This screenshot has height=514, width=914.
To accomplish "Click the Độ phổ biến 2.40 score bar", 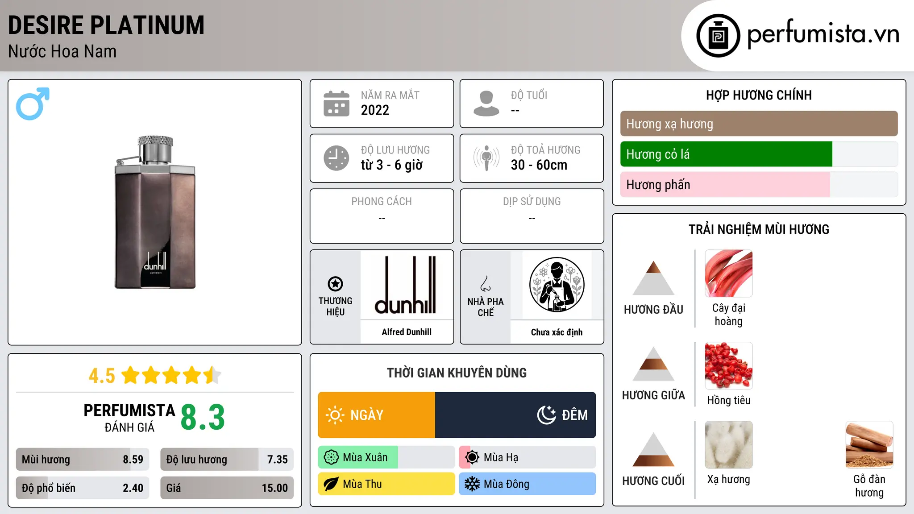I will 83,488.
